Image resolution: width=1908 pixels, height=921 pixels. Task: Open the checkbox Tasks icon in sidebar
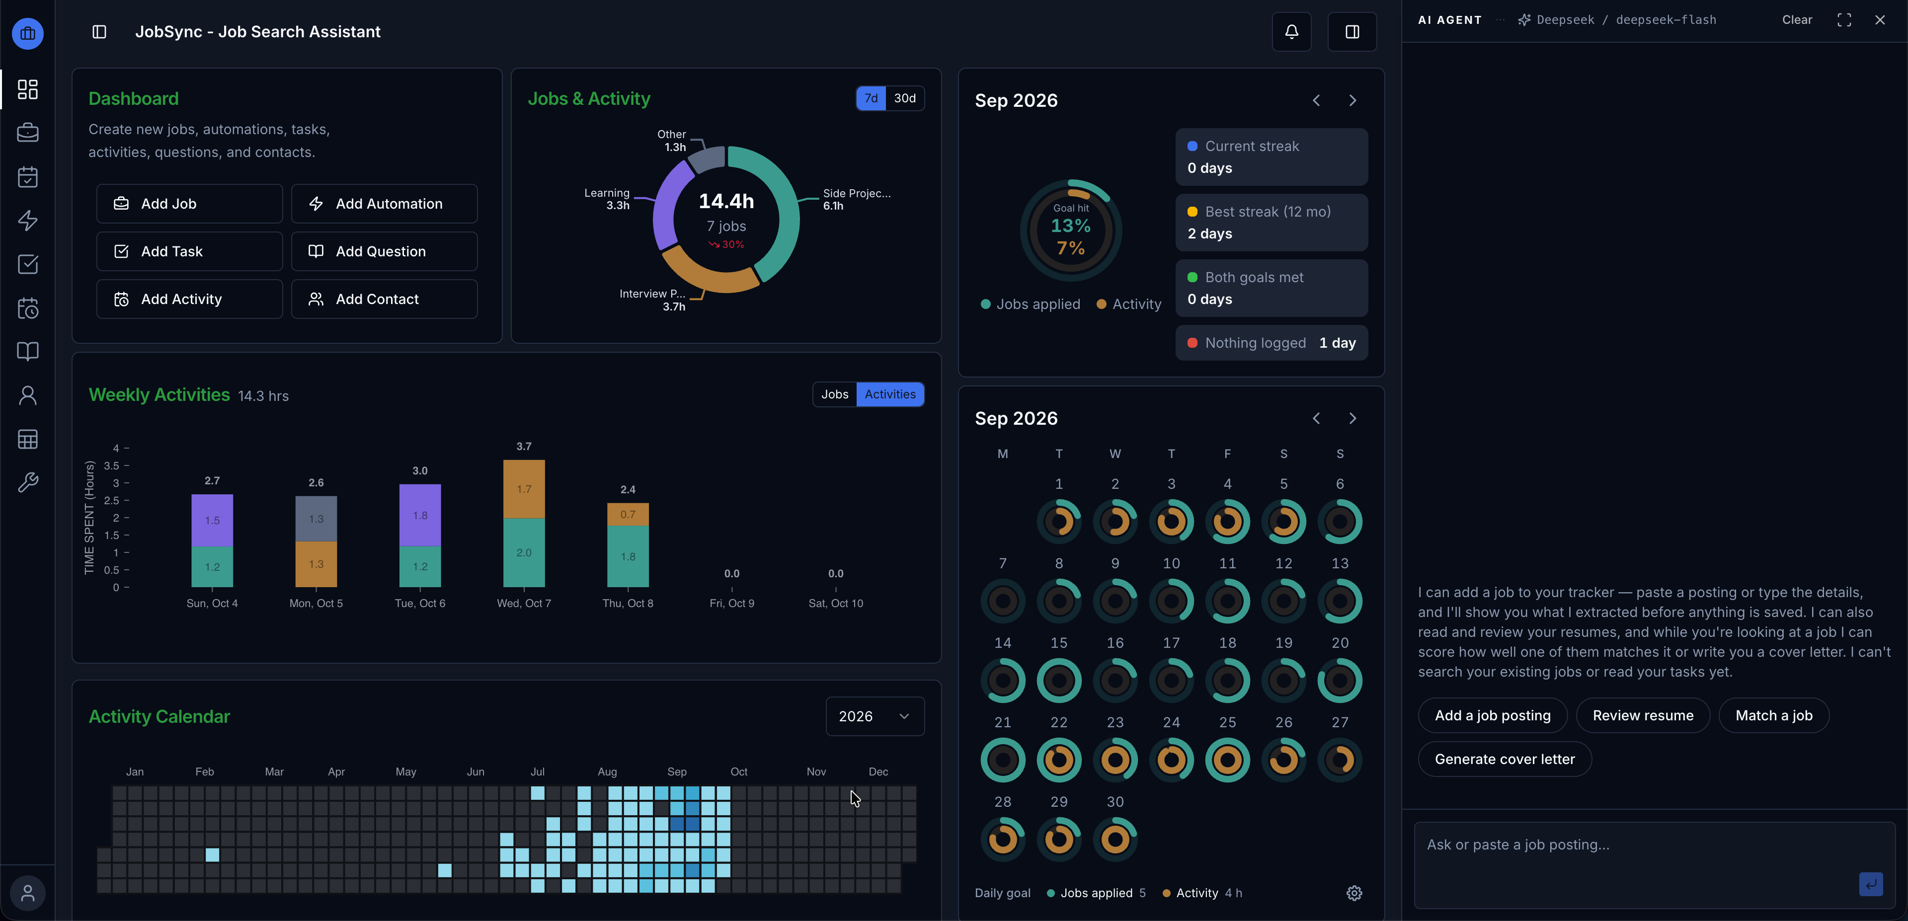(27, 264)
